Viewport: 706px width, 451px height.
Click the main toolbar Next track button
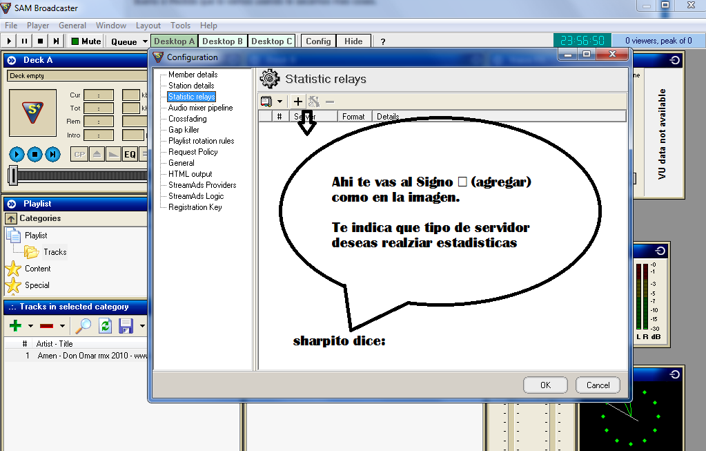56,41
